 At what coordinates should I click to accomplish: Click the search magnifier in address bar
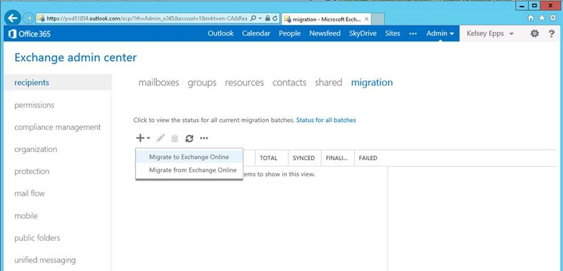[x=253, y=18]
